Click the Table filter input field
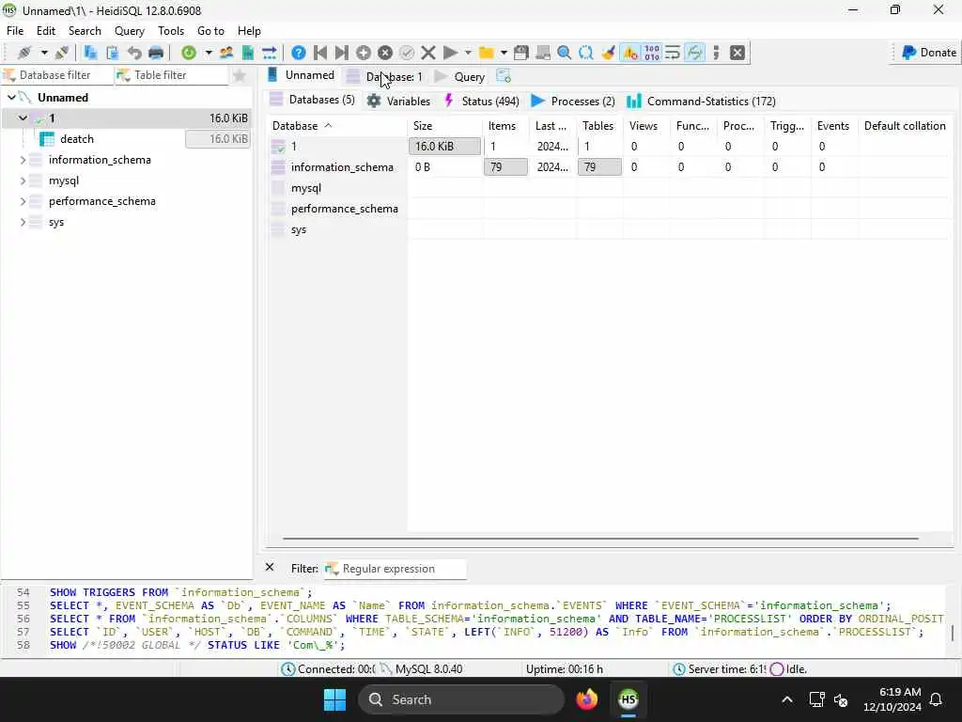 (172, 75)
